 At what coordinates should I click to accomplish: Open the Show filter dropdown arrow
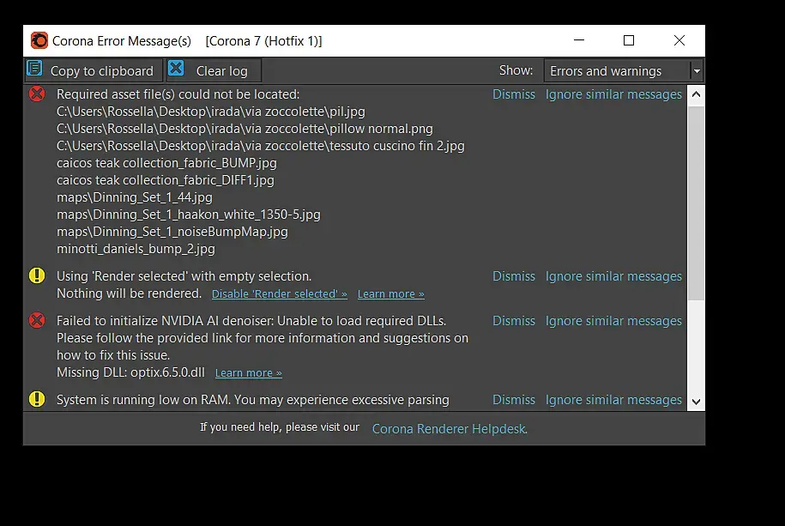(x=697, y=71)
